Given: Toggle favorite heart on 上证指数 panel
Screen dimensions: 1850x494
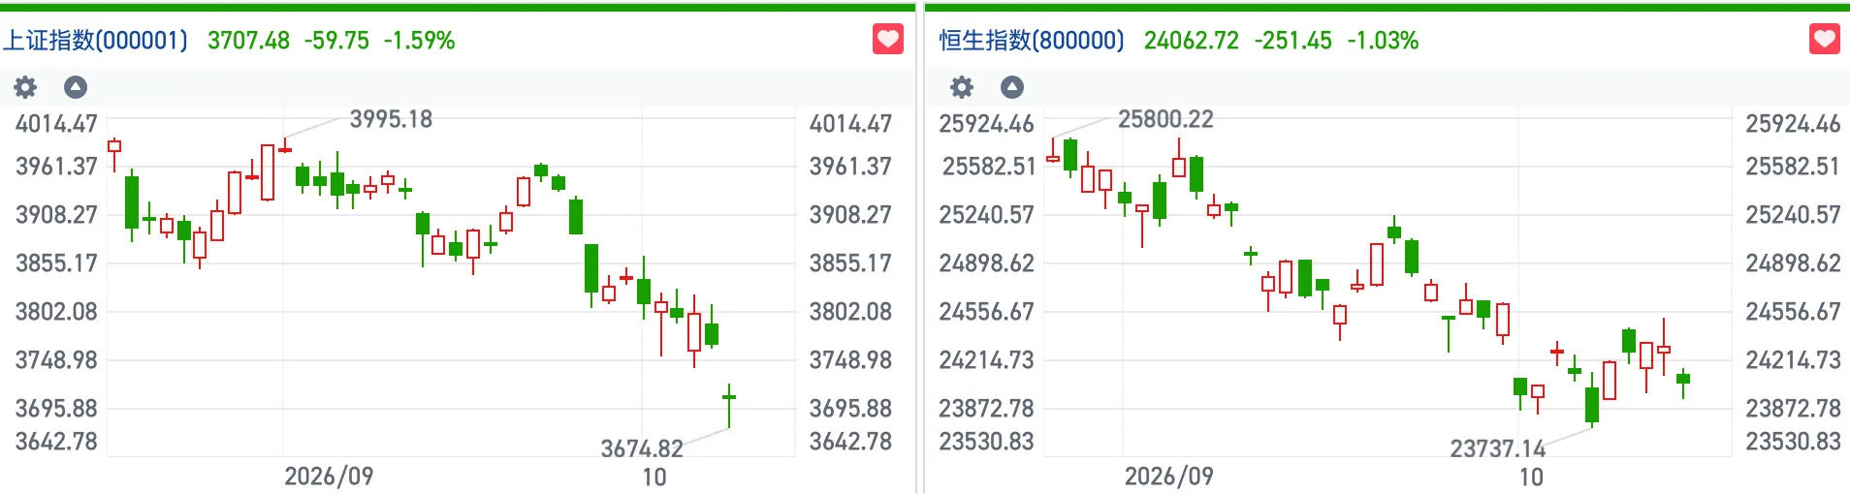Looking at the screenshot, I should [888, 40].
